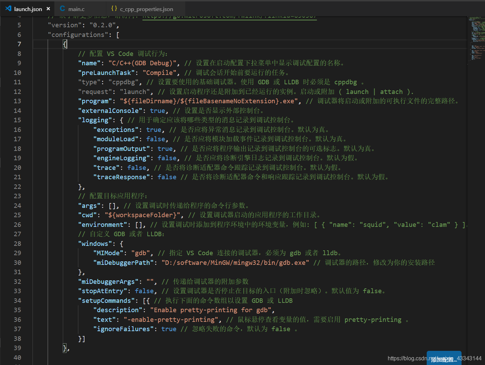Click the "args" key
The width and height of the screenshot is (485, 365).
pyautogui.click(x=89, y=206)
